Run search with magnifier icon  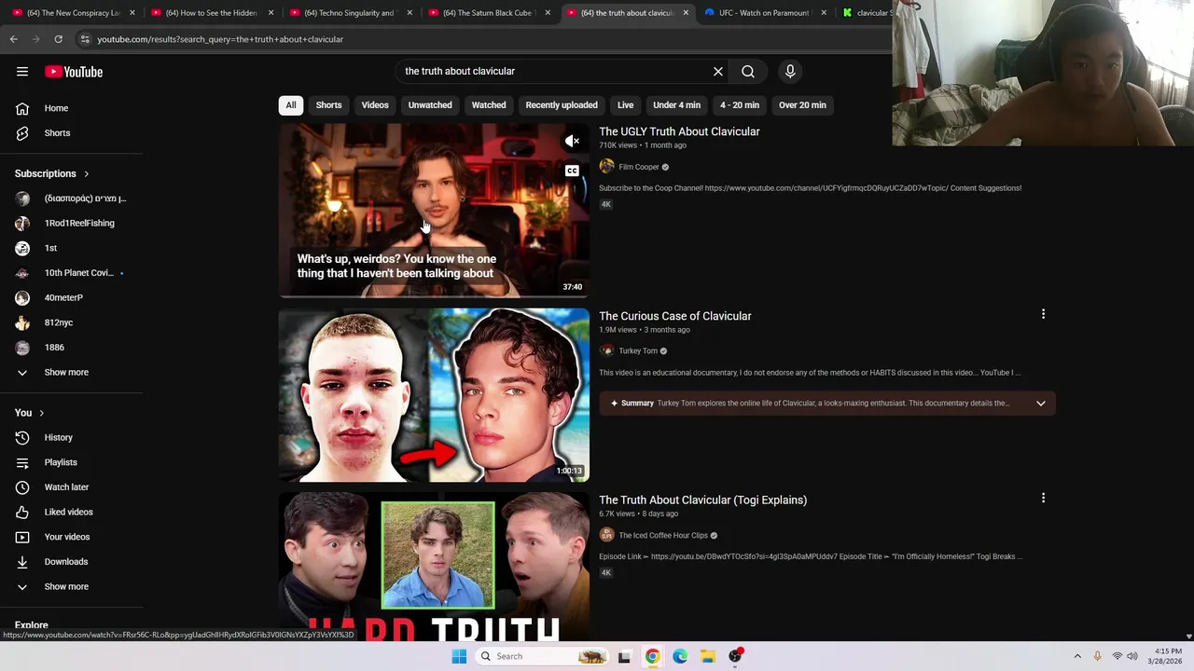748,71
